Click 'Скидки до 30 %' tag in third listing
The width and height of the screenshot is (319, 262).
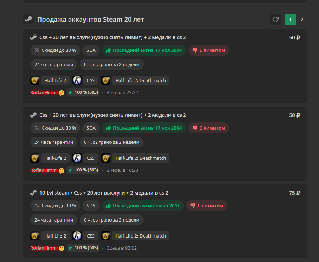tap(55, 206)
